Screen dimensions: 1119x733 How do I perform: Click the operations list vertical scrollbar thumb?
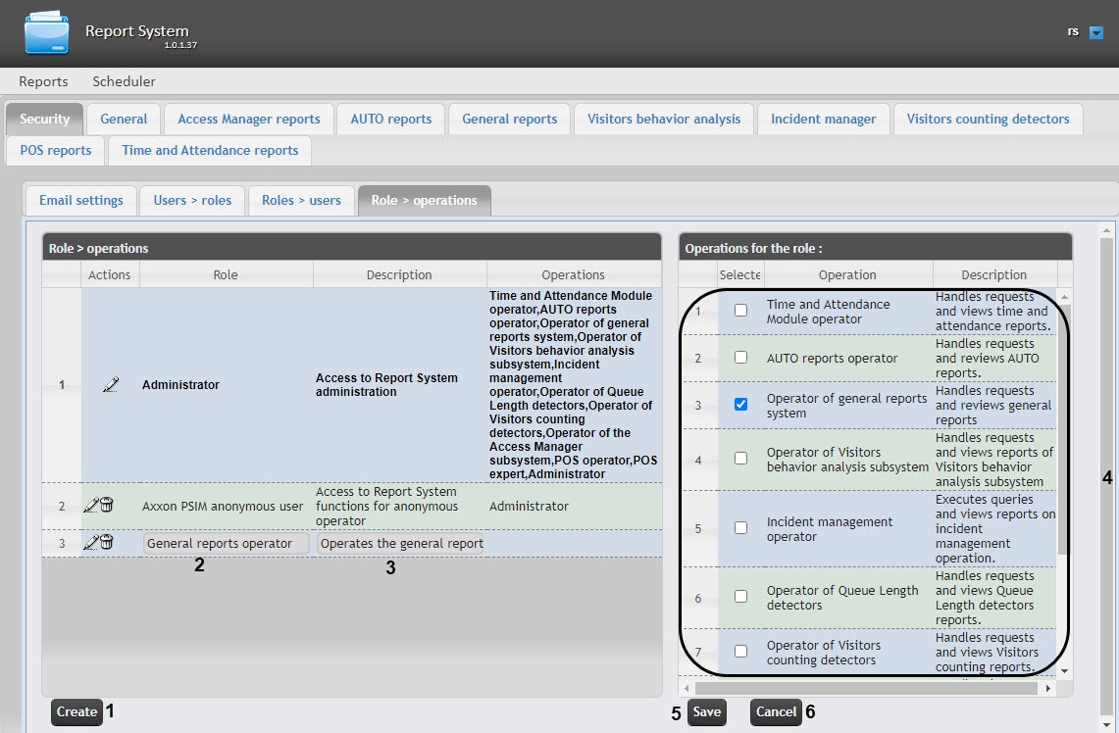[1064, 431]
